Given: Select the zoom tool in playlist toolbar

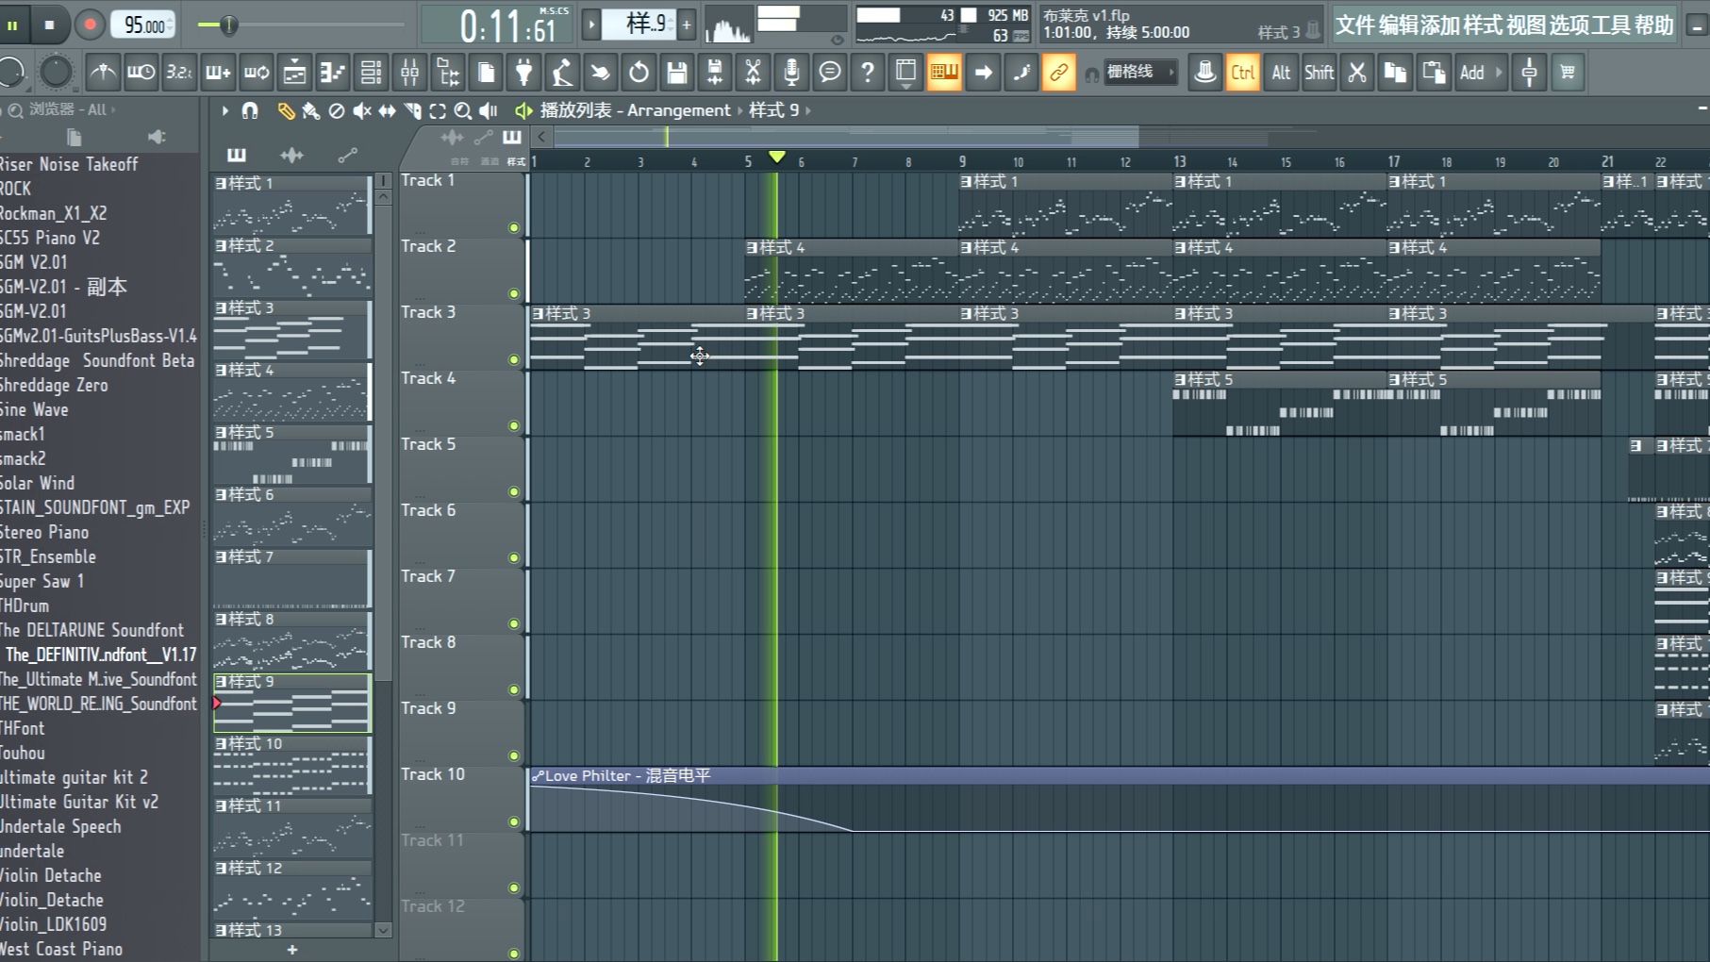Looking at the screenshot, I should click(x=463, y=111).
